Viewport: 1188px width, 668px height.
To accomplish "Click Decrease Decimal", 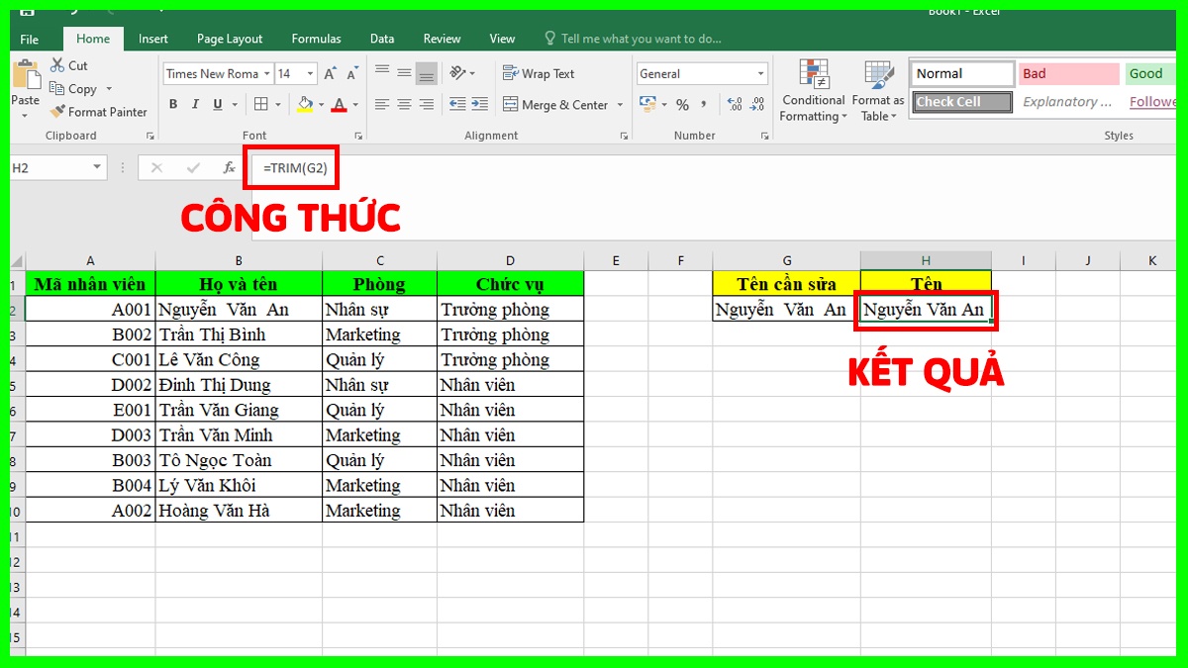I will click(755, 104).
